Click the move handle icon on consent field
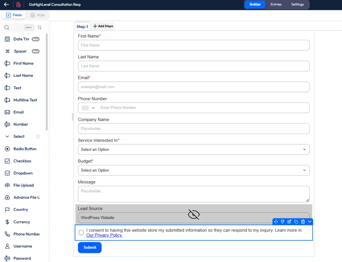Viewport: 342px width, 262px height. pyautogui.click(x=276, y=222)
